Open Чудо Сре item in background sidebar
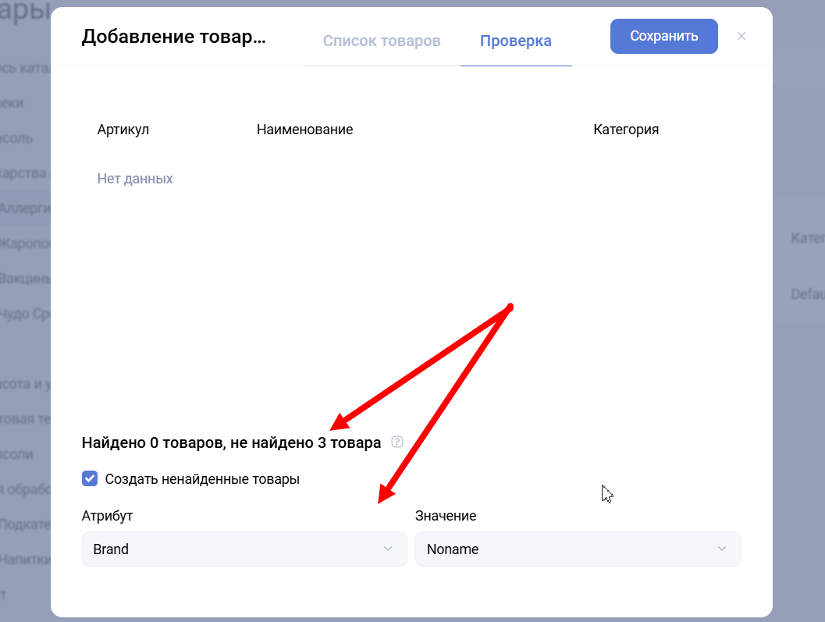This screenshot has width=825, height=622. (25, 314)
